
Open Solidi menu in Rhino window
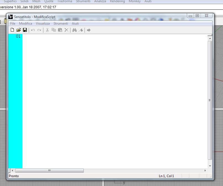pos(25,1)
